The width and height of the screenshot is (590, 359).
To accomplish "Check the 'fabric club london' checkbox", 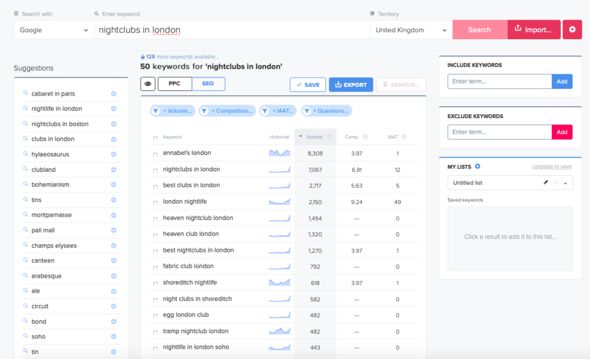I will pyautogui.click(x=156, y=267).
